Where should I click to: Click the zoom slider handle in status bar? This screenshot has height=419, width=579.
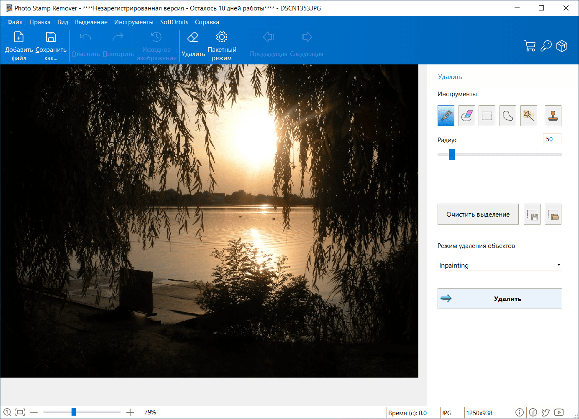point(74,412)
